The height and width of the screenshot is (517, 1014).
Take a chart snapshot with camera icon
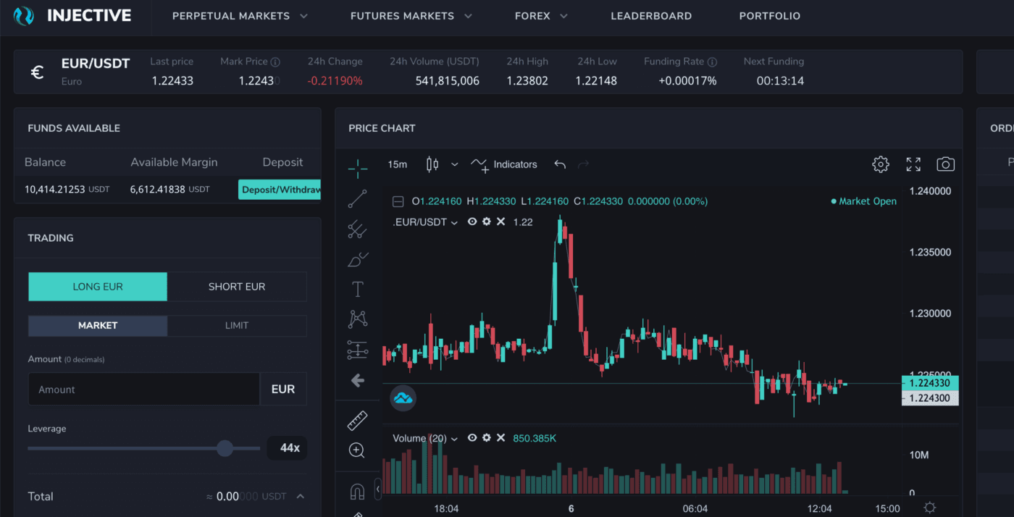[945, 164]
